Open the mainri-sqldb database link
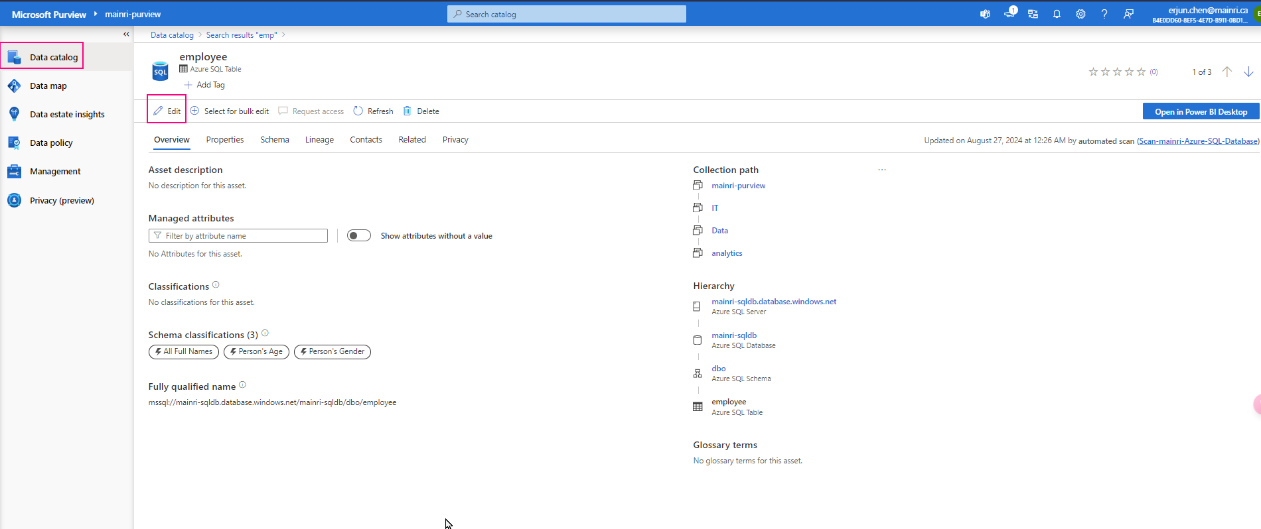Viewport: 1261px width, 529px height. pyautogui.click(x=734, y=335)
